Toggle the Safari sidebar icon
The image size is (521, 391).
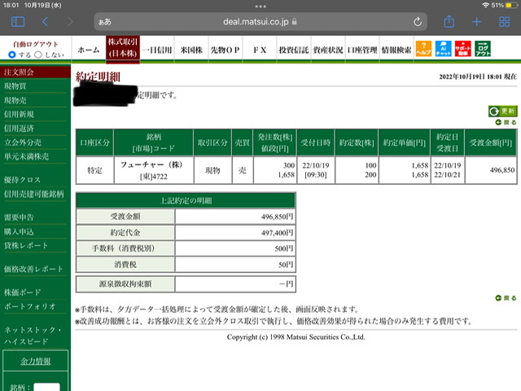[18, 22]
